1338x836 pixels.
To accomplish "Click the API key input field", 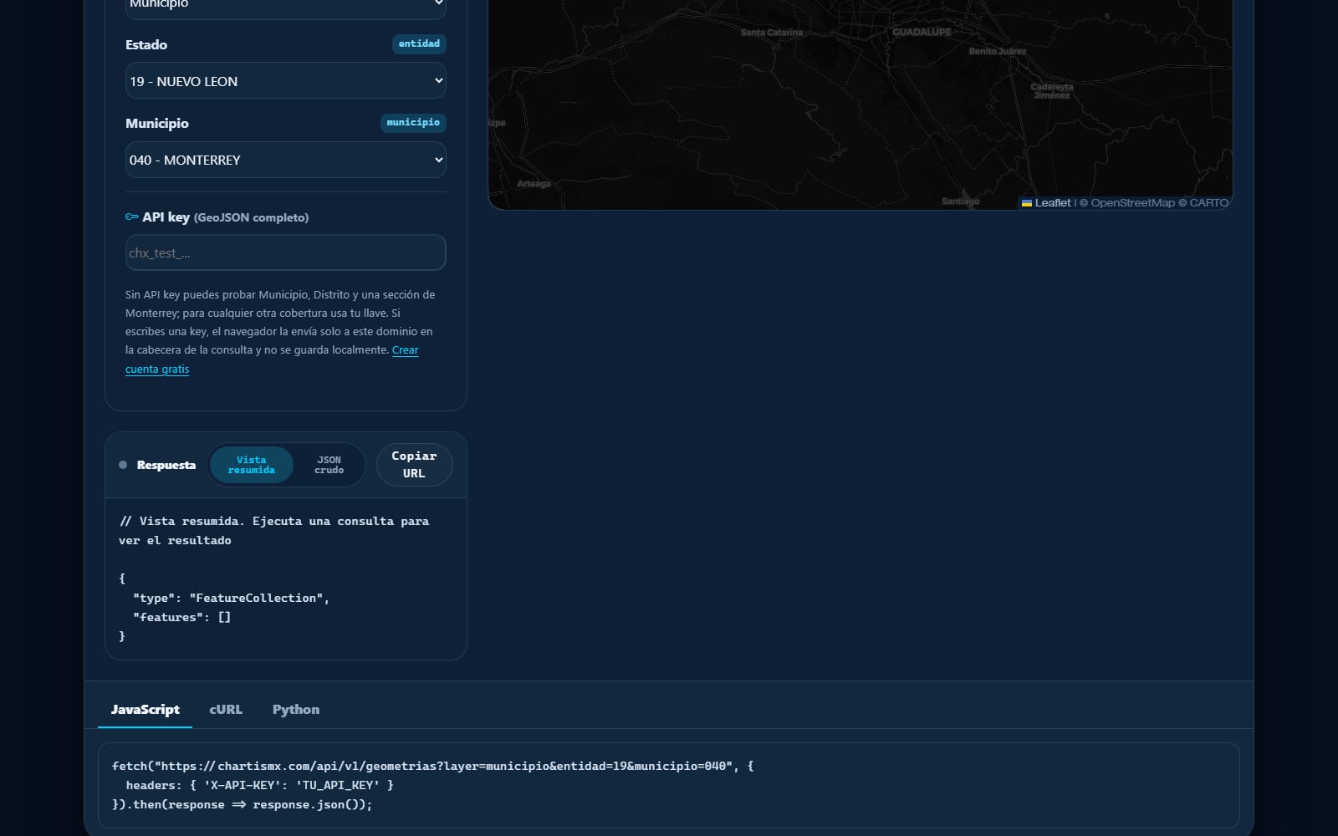I will 285,252.
